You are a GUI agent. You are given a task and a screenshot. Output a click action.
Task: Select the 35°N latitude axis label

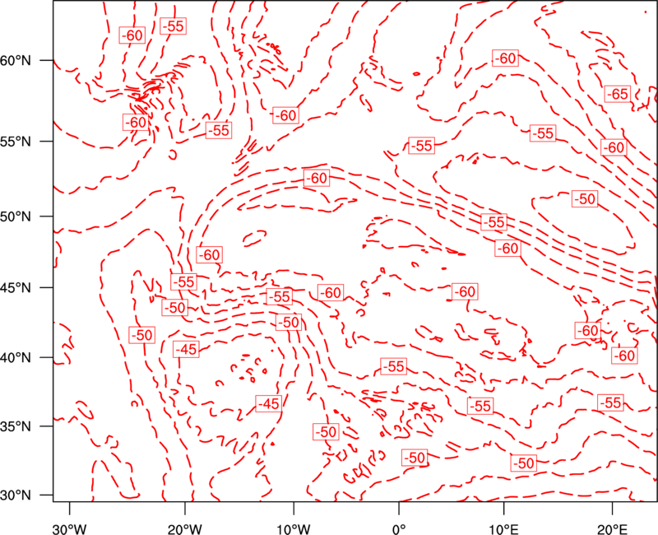[x=16, y=426]
